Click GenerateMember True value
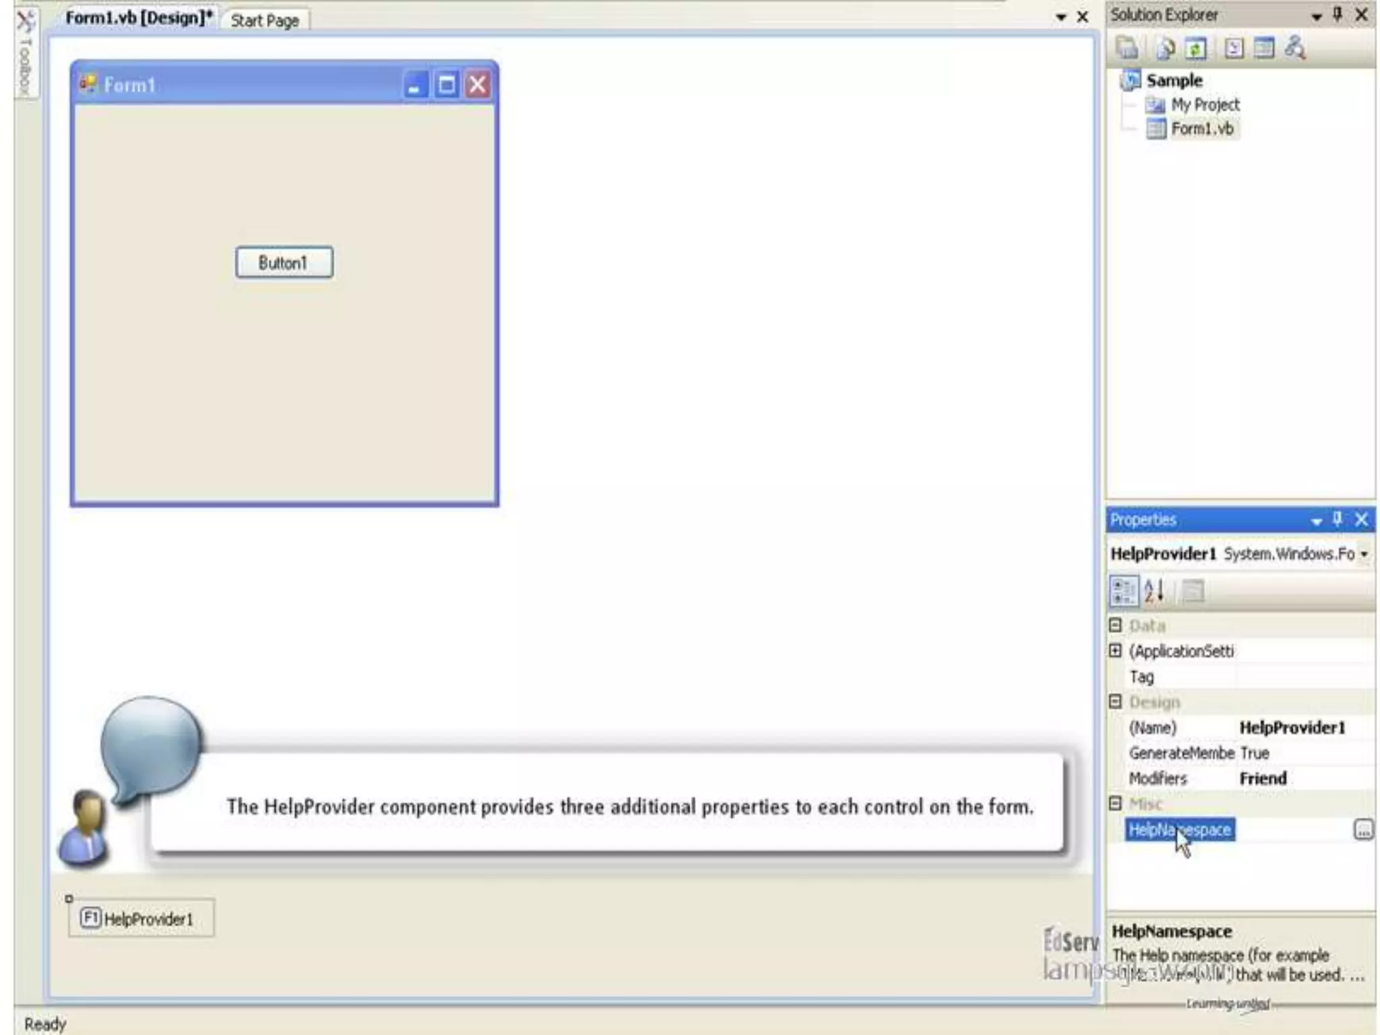This screenshot has width=1380, height=1035. tap(1305, 753)
